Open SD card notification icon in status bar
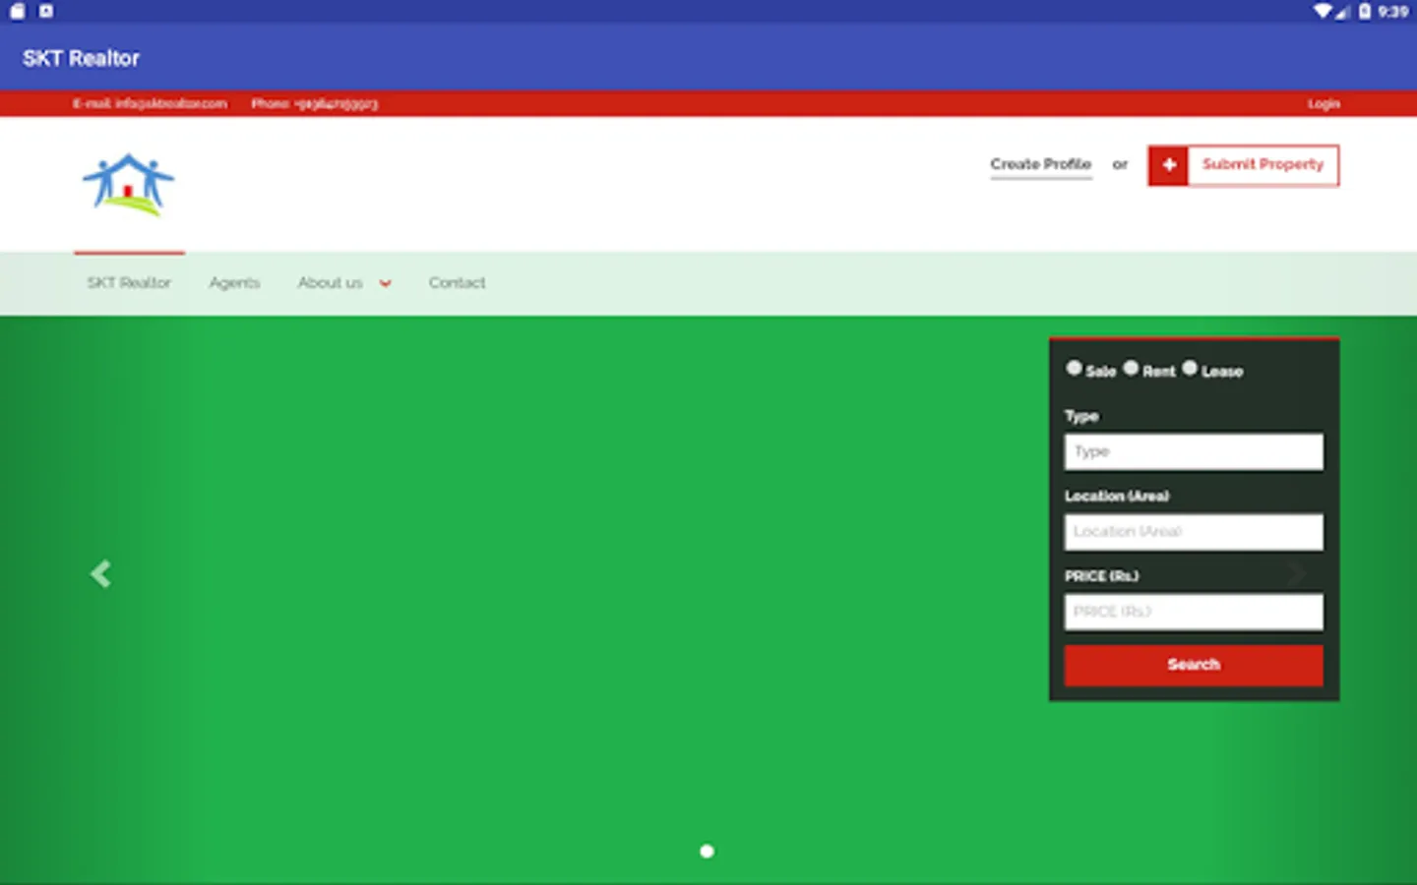 click(17, 11)
